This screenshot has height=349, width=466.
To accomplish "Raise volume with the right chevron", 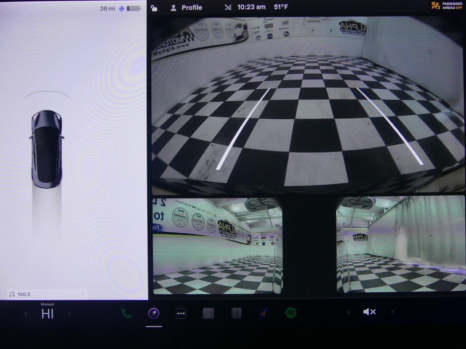I will point(393,312).
